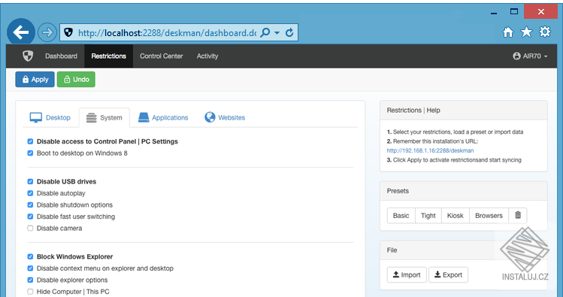
Task: Uncheck Boot to desktop on Windows 8
Action: (x=30, y=153)
